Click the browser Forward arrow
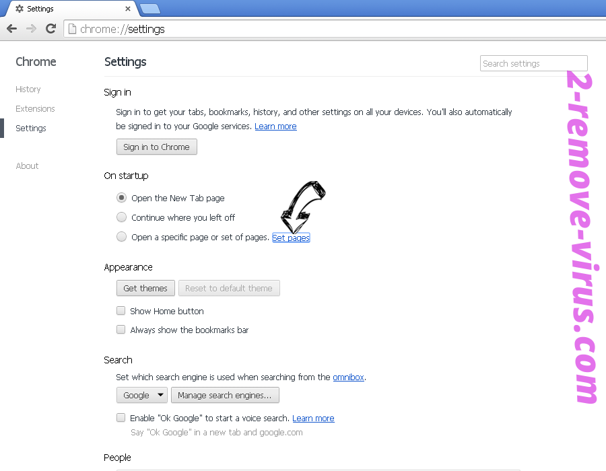The width and height of the screenshot is (606, 471). coord(31,28)
